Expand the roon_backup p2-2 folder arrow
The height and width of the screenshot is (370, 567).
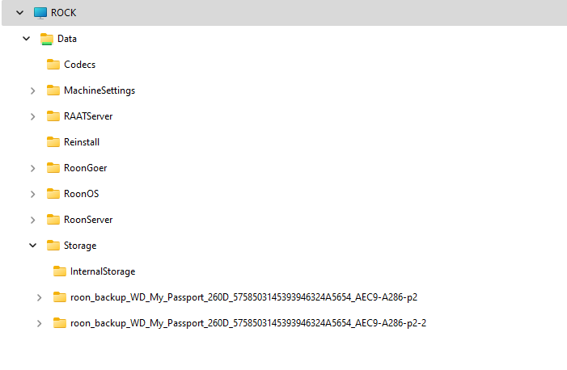[39, 323]
